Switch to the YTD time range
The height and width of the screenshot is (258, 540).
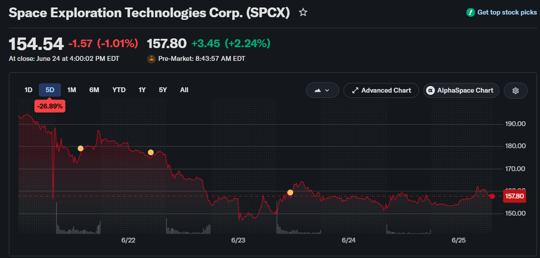(x=119, y=90)
